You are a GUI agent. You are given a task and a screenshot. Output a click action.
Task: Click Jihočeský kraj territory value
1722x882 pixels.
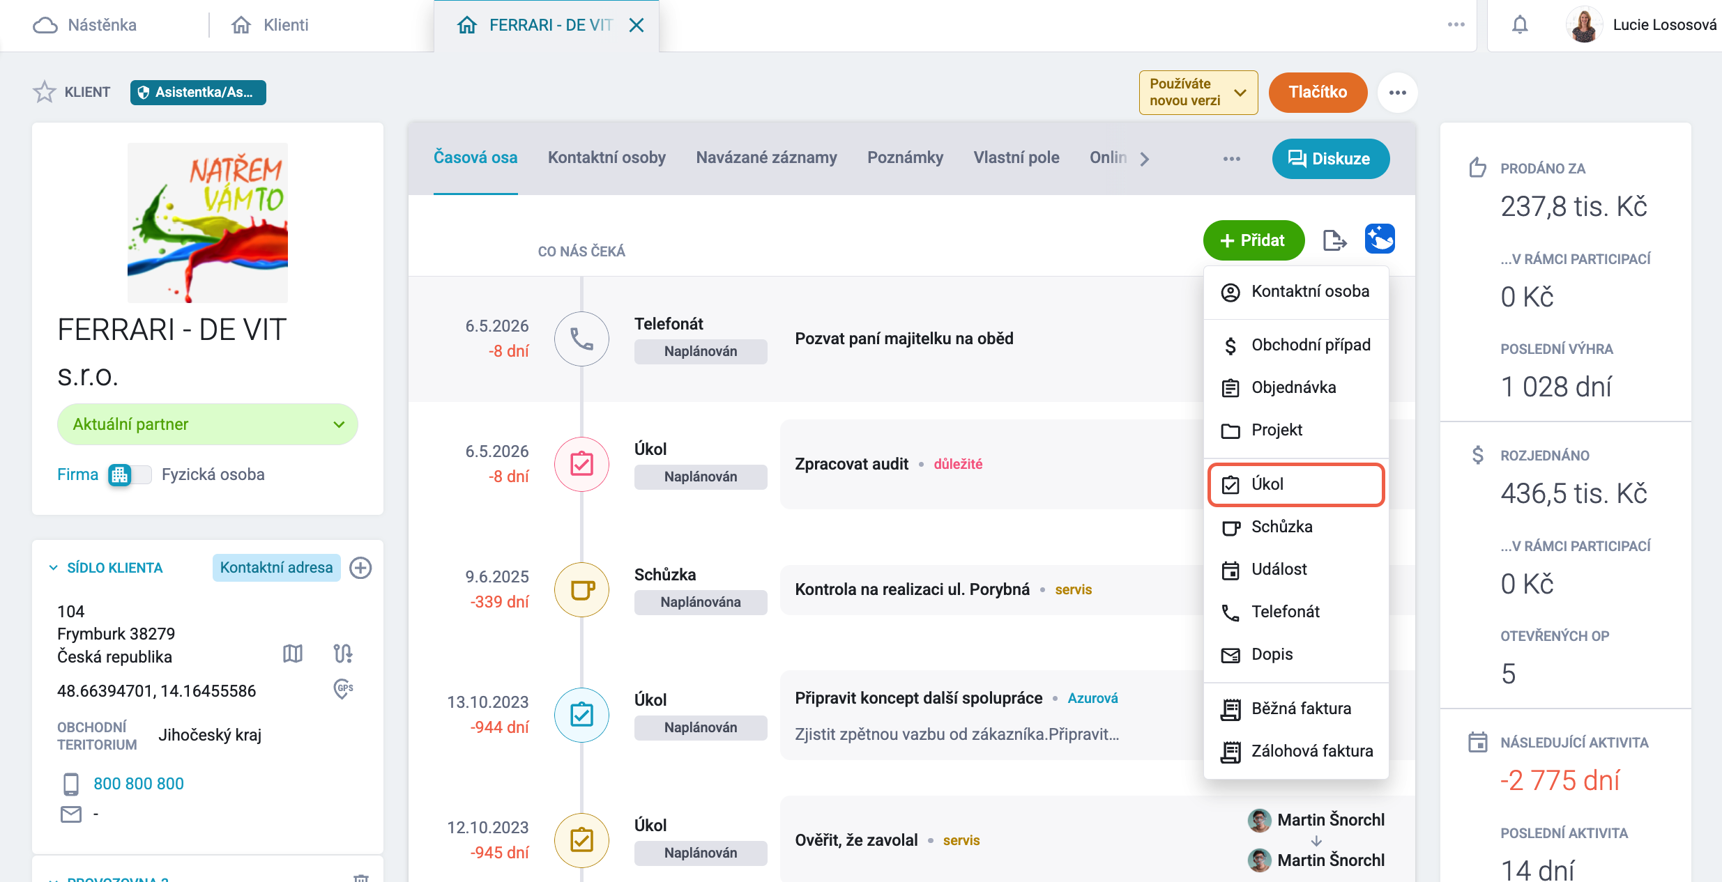[210, 735]
